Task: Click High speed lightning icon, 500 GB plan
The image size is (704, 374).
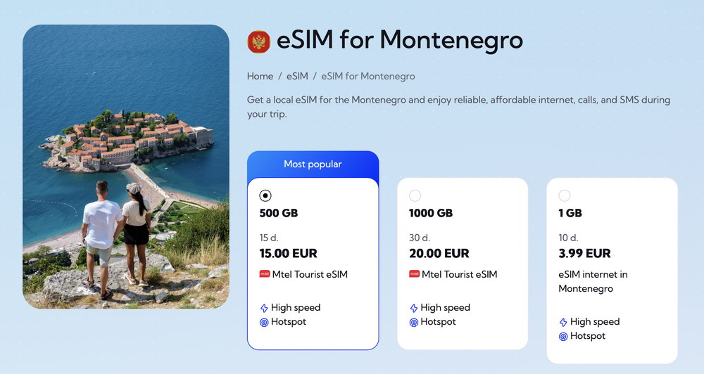Action: (x=265, y=308)
